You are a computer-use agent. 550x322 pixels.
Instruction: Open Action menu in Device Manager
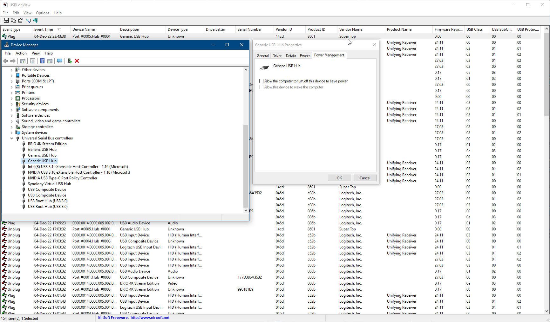[21, 53]
